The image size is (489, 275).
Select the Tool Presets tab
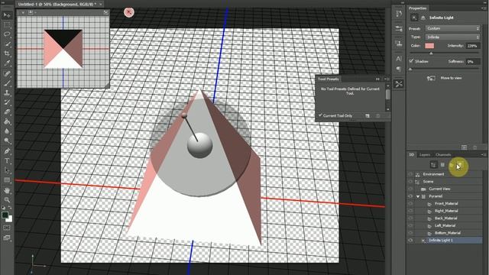328,79
